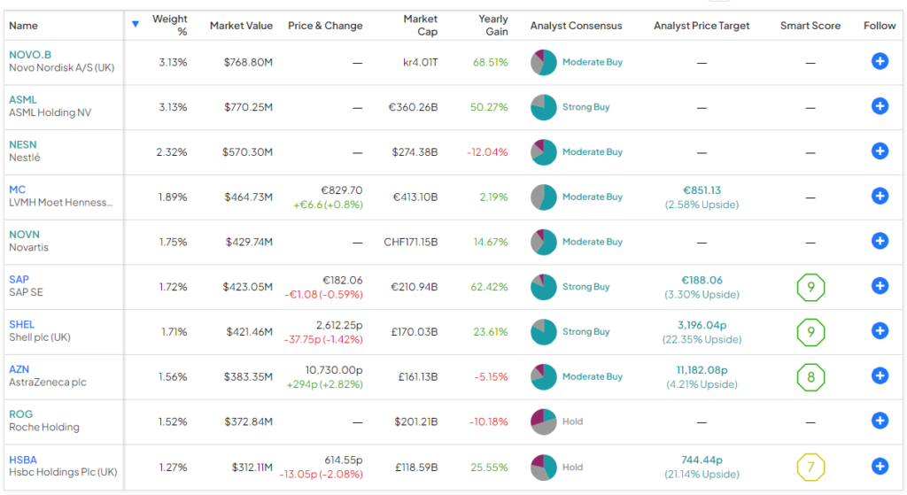The image size is (907, 495).
Task: Click the blue sort arrow beside Weight
Action: pyautogui.click(x=135, y=25)
